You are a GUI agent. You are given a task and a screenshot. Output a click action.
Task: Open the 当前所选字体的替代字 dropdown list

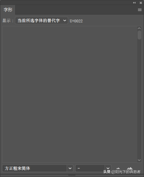click(x=41, y=21)
